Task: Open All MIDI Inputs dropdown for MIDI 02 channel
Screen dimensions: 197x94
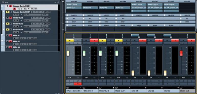Action: click(x=155, y=5)
